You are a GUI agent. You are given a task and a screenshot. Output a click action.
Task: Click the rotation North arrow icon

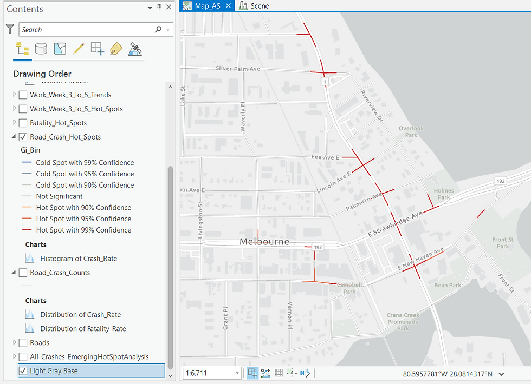305,373
